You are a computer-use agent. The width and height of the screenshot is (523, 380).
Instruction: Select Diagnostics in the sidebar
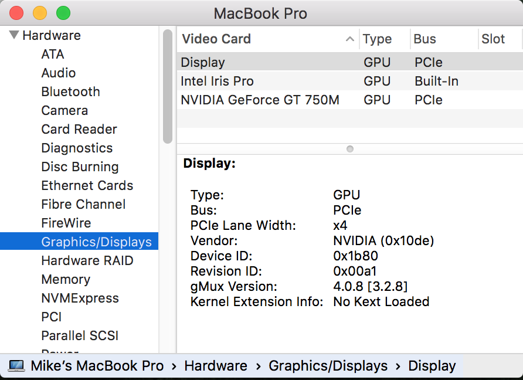77,148
